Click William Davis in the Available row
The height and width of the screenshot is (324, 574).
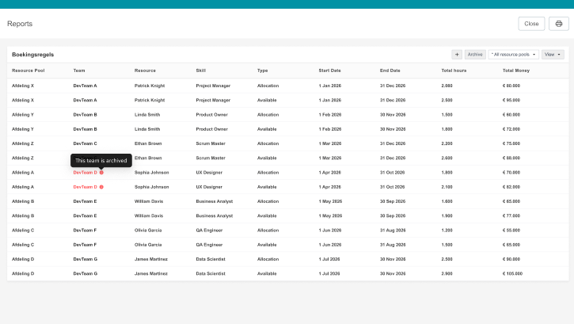pos(149,215)
